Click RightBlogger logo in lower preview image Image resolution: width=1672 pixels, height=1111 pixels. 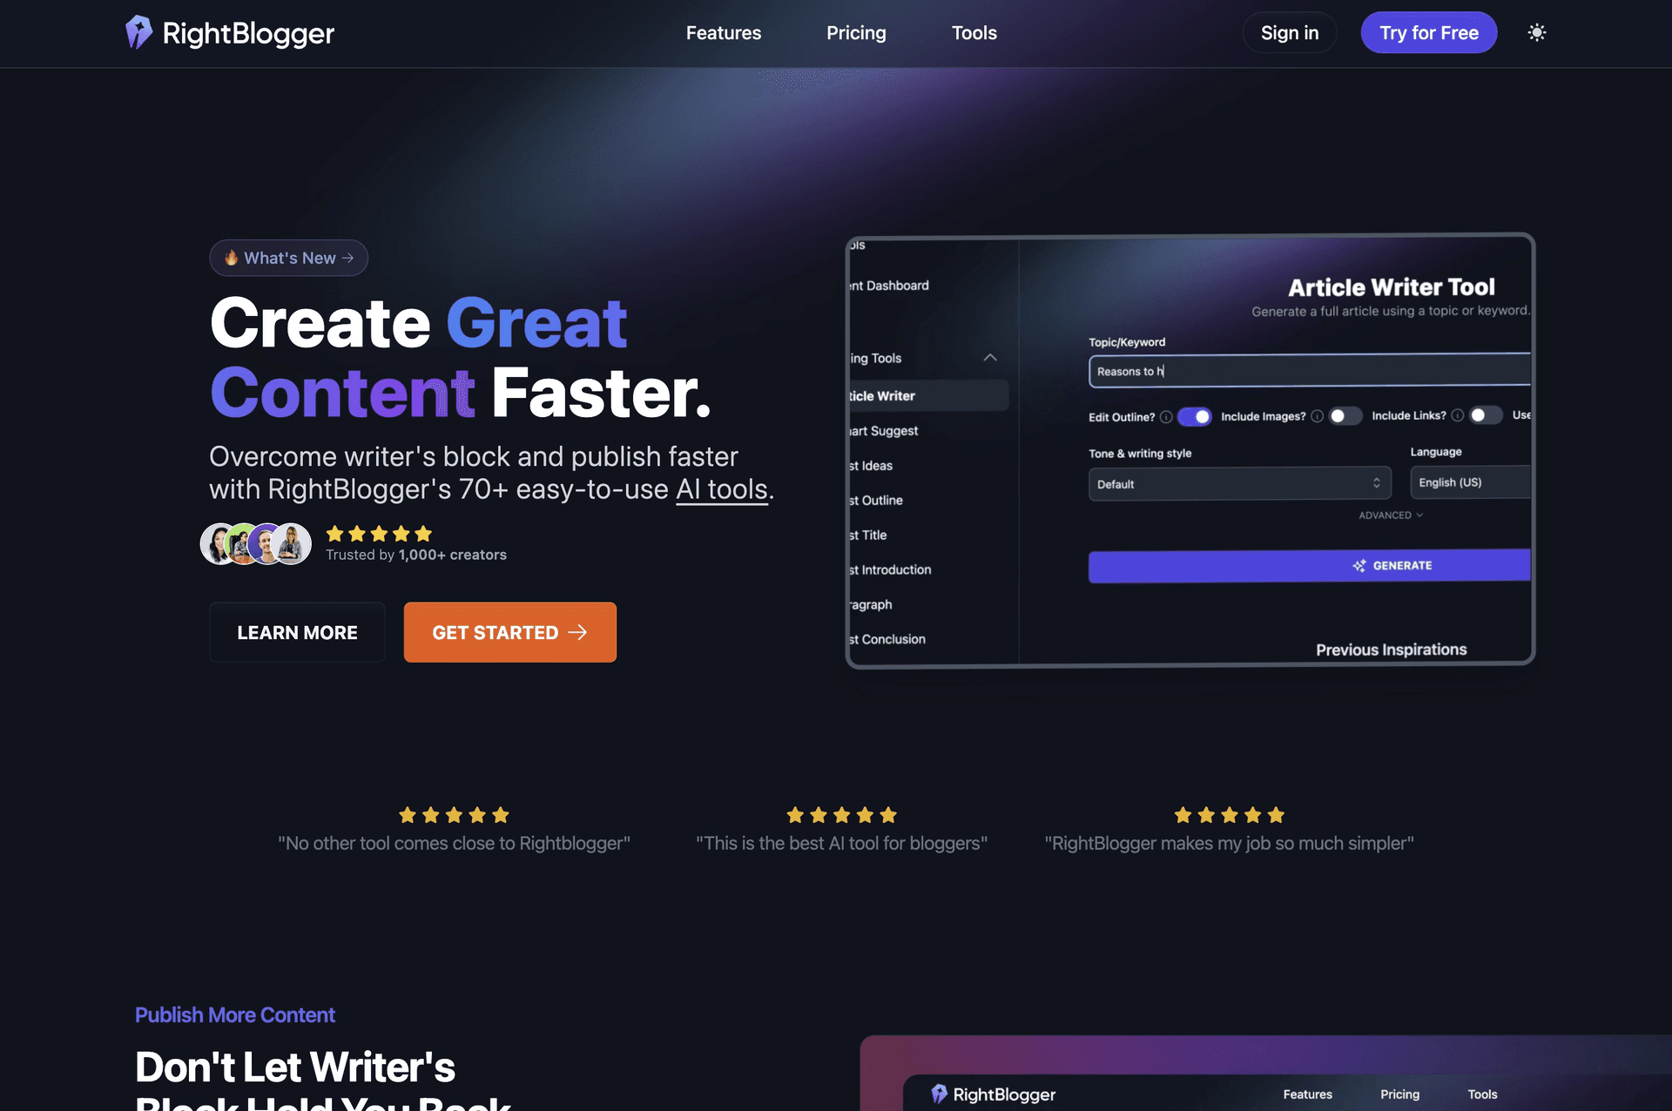[x=994, y=1094]
